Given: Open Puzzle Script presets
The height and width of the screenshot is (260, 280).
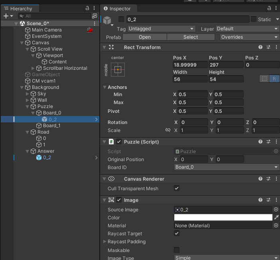Looking at the screenshot, I should coord(268,142).
